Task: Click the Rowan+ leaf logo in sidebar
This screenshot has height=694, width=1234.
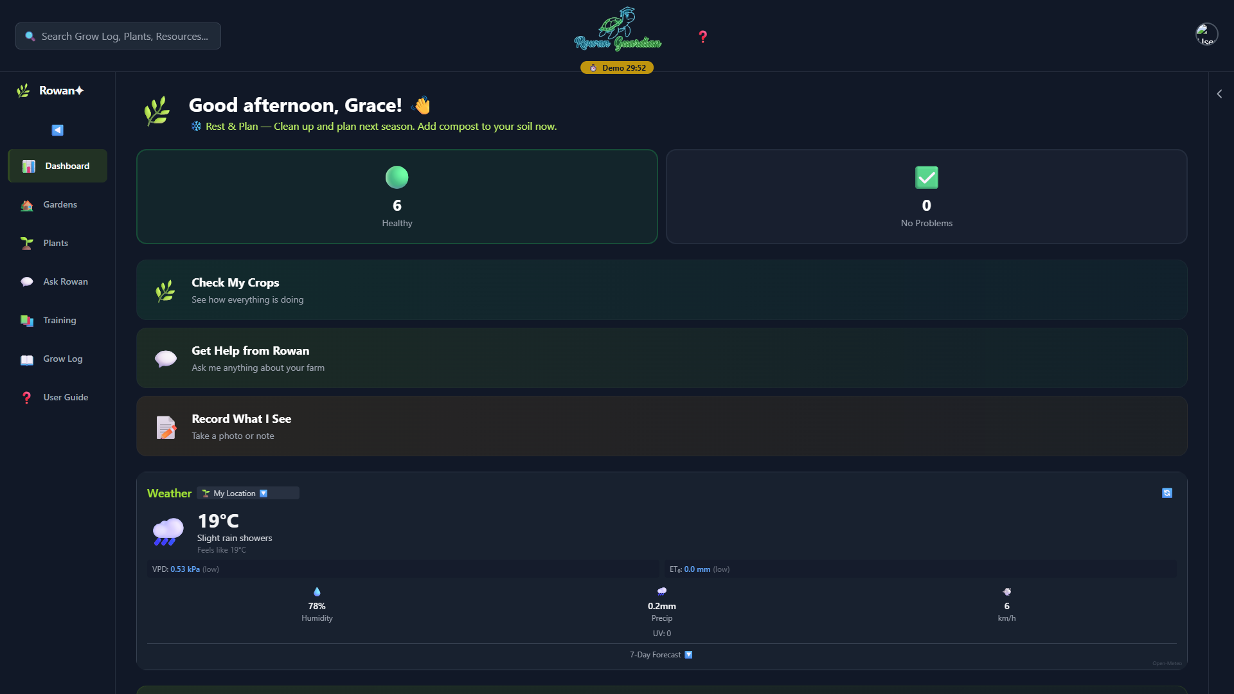Action: [24, 91]
